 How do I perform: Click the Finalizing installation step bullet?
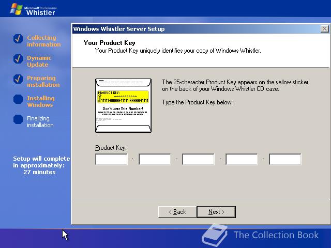point(18,119)
